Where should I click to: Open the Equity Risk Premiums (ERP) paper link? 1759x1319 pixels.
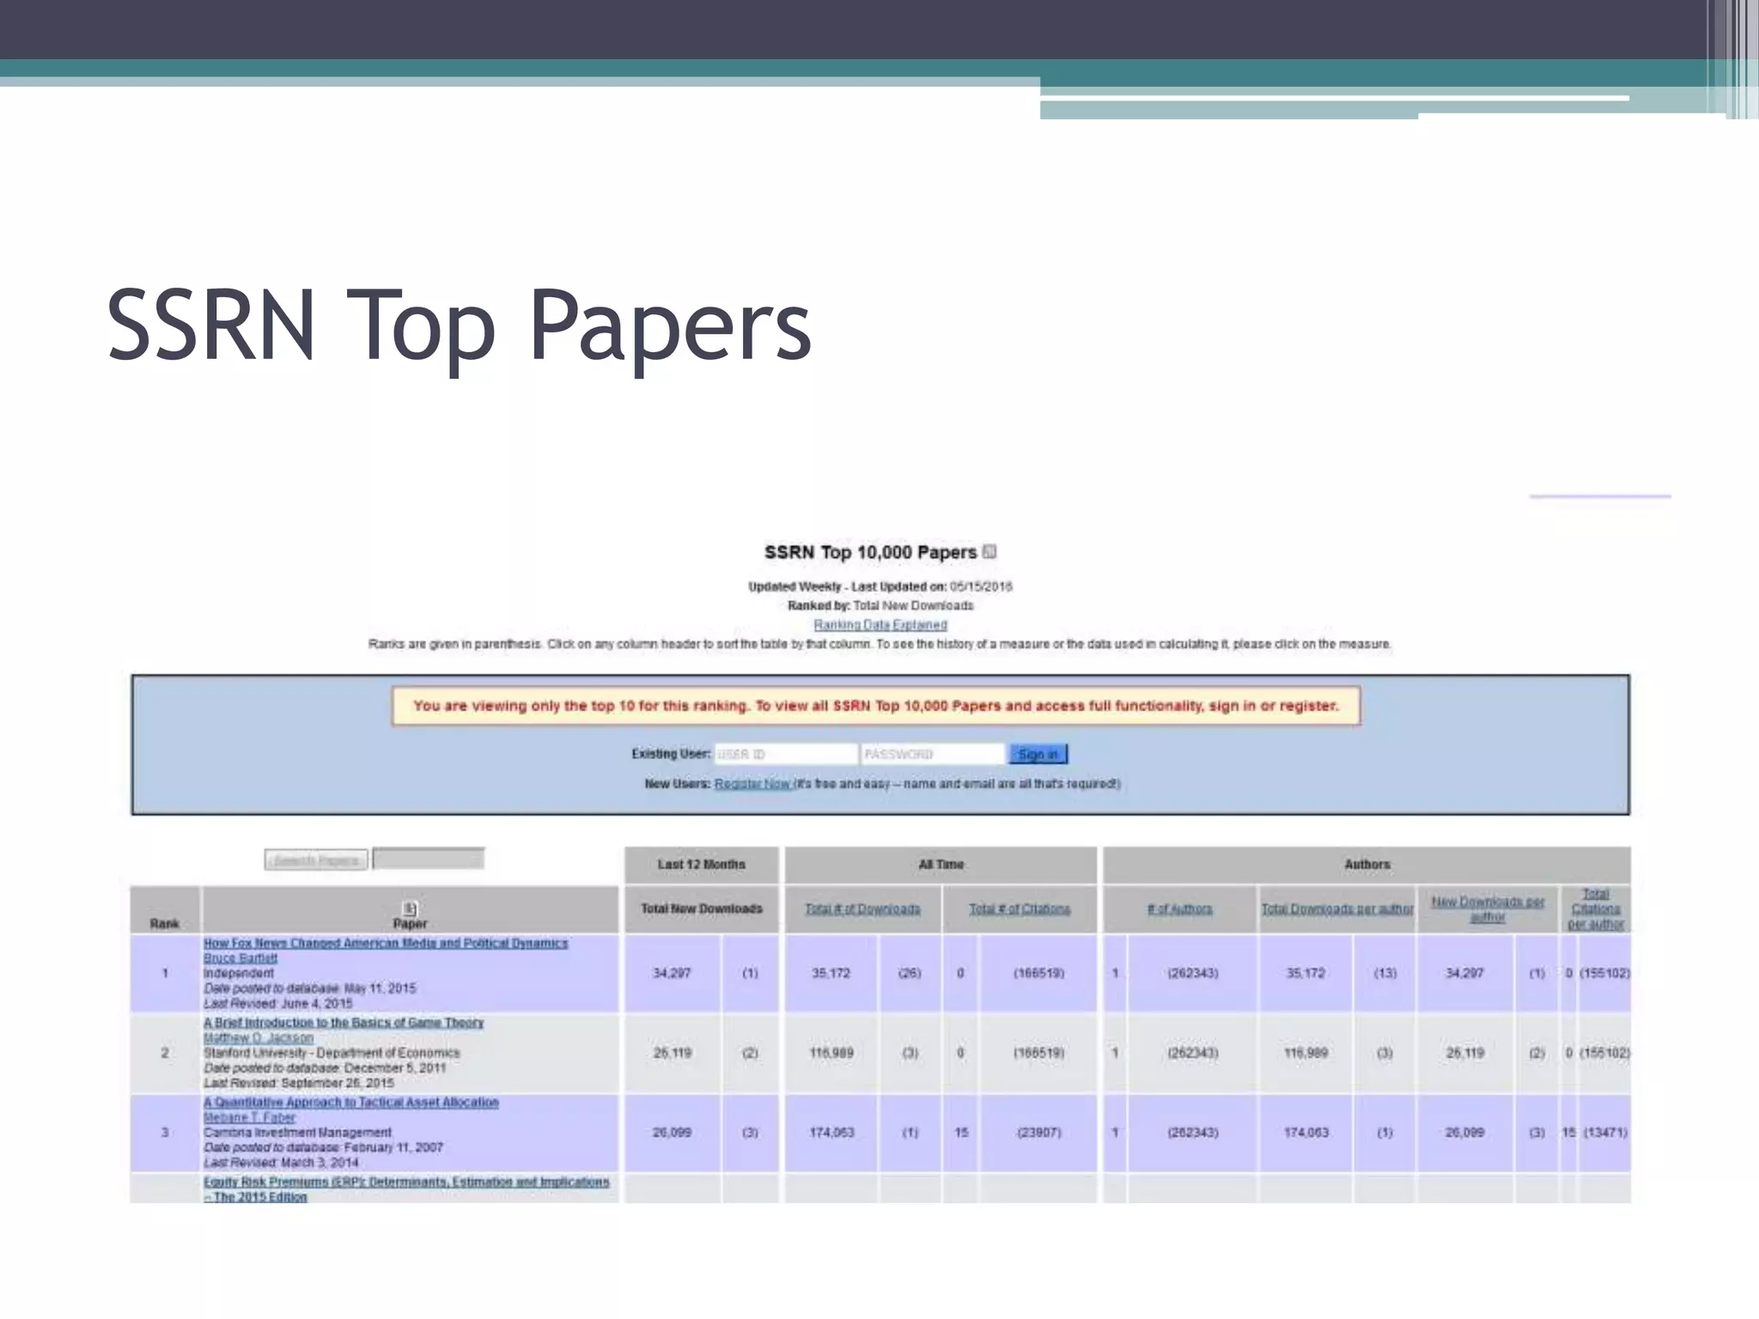406,1189
